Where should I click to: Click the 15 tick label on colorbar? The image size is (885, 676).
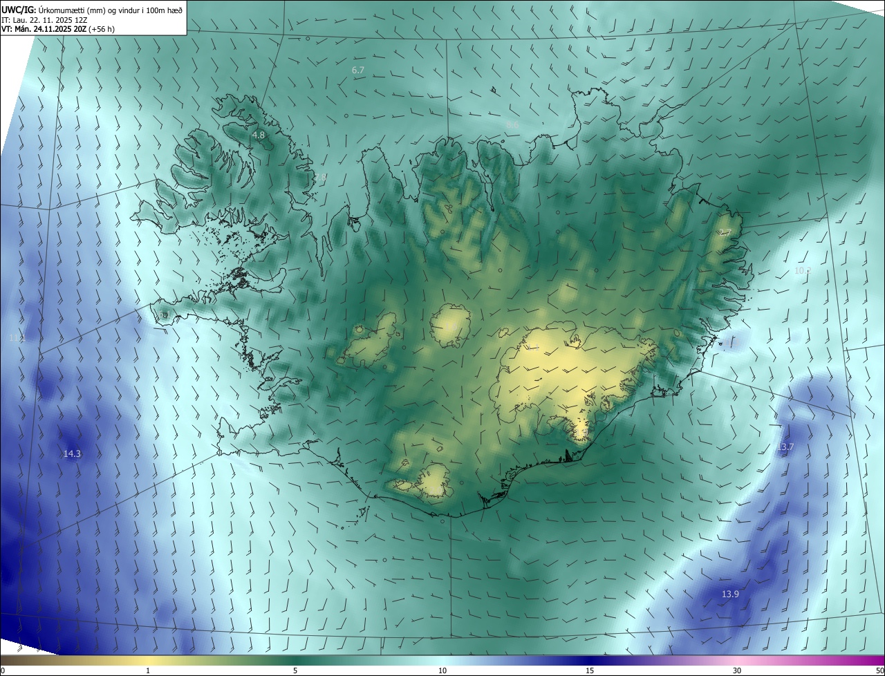coord(590,670)
